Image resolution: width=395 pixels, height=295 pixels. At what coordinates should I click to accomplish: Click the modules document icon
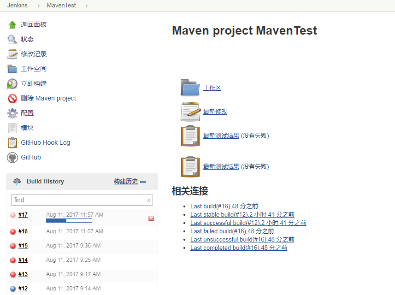pos(12,128)
